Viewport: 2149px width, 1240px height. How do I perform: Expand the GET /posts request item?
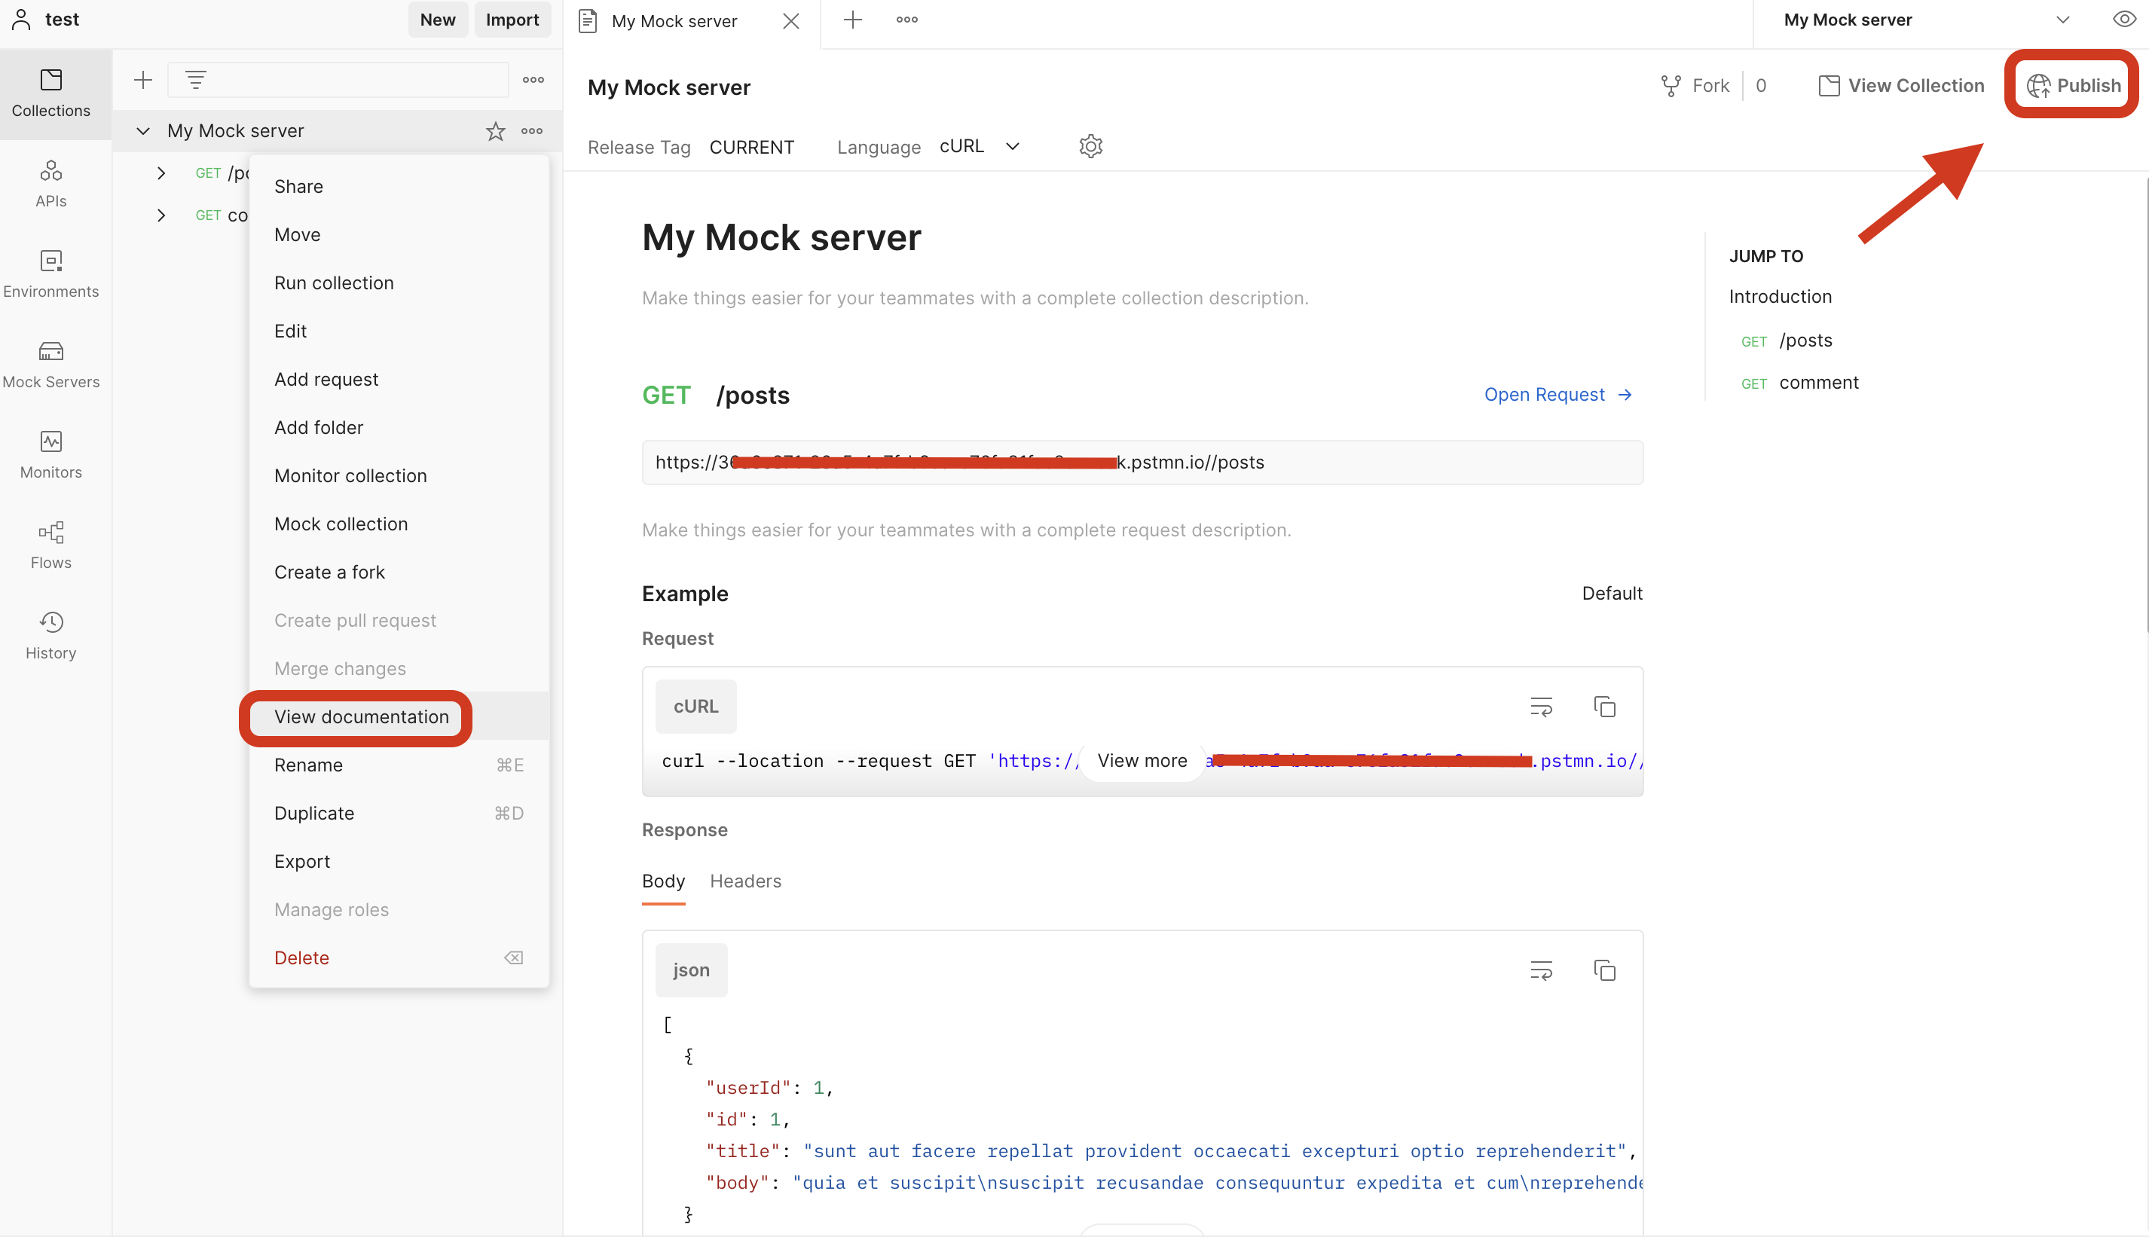[x=161, y=174]
